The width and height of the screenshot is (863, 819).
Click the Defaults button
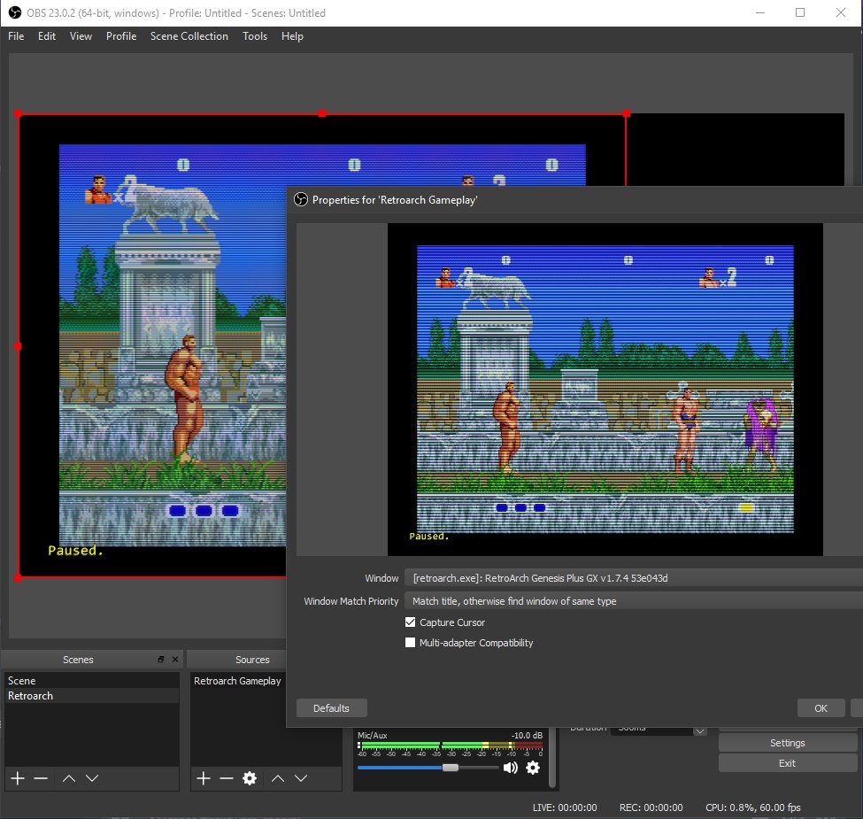point(331,708)
